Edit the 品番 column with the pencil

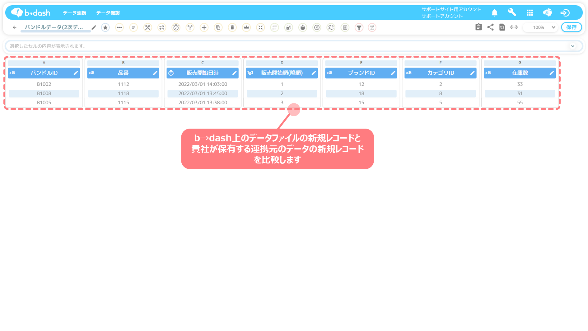(155, 73)
